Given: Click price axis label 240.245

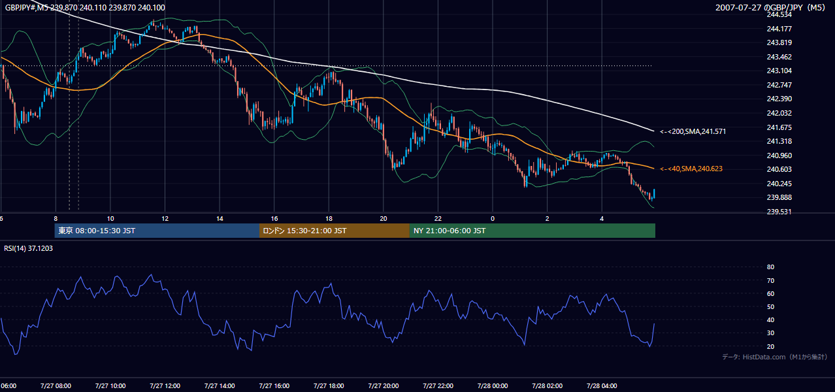Looking at the screenshot, I should coord(779,184).
